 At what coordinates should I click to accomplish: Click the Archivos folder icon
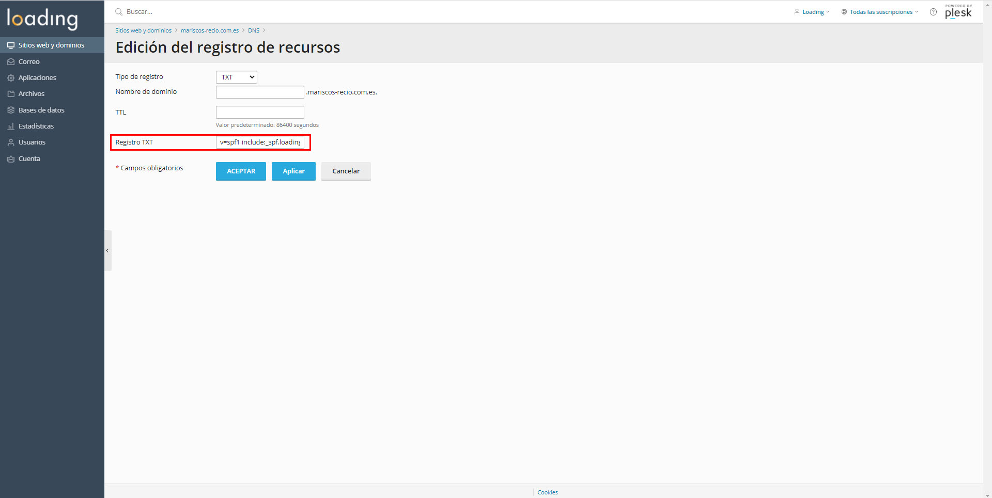click(11, 94)
